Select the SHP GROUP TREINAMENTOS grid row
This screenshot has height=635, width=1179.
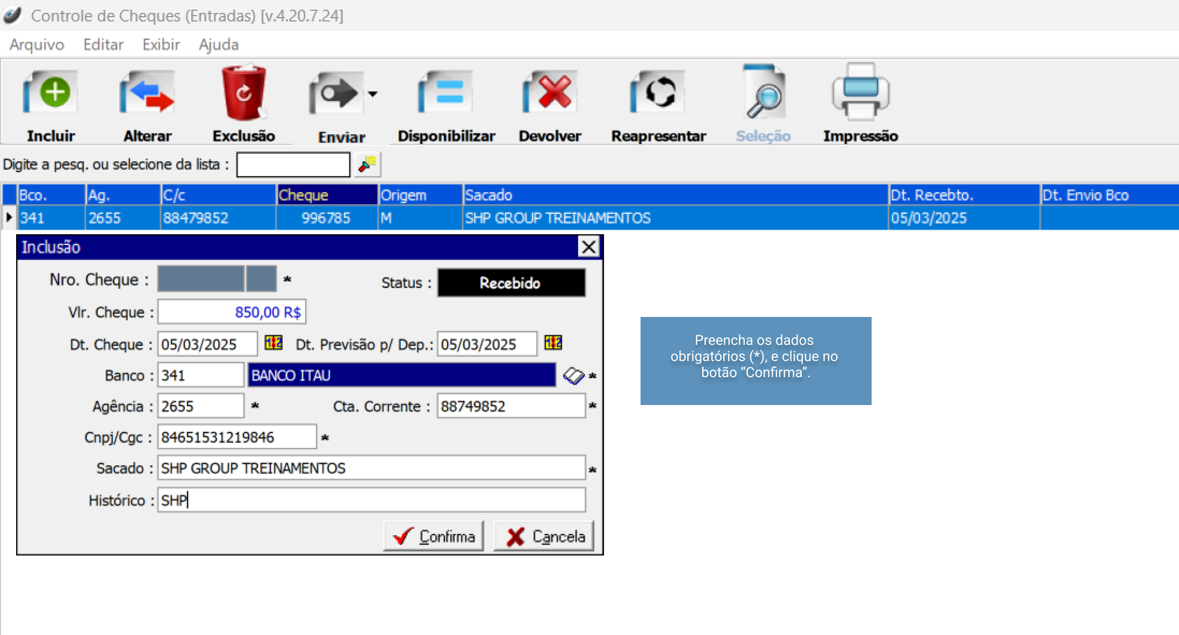point(557,218)
